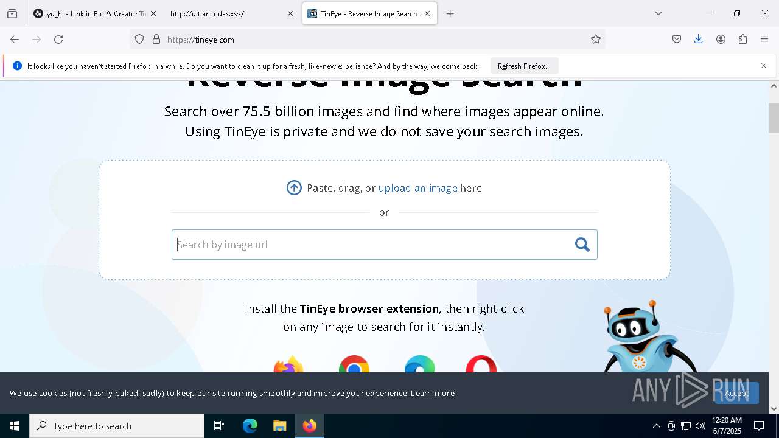Screen dimensions: 779x438
Task: Go forward to the next page
Action: (37, 40)
